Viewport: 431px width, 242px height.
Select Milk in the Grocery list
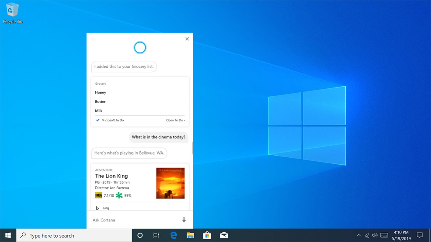point(99,111)
